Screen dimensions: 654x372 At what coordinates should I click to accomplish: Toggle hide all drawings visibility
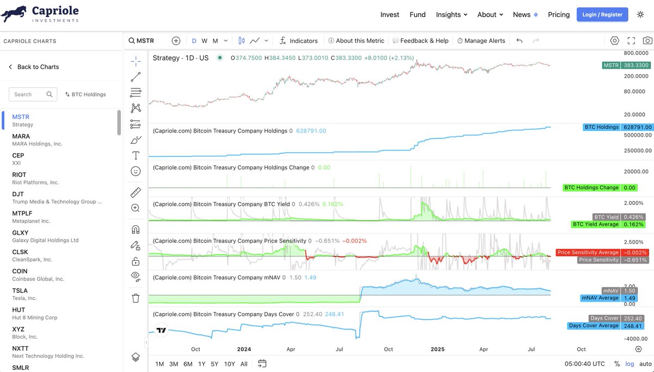click(x=136, y=277)
